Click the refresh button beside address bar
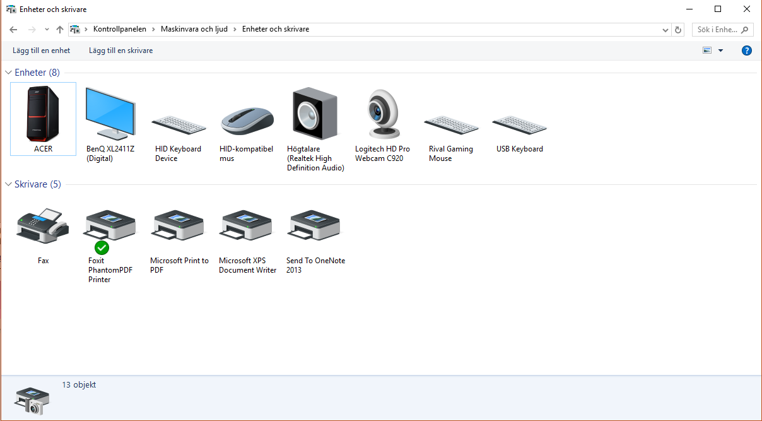Screen dimensions: 762x421 coord(678,30)
